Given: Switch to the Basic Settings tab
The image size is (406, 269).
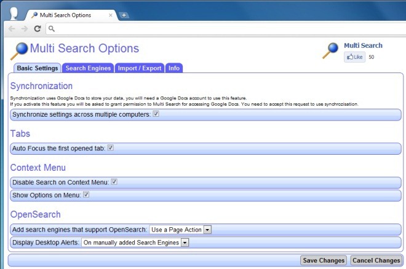Looking at the screenshot, I should click(x=38, y=68).
